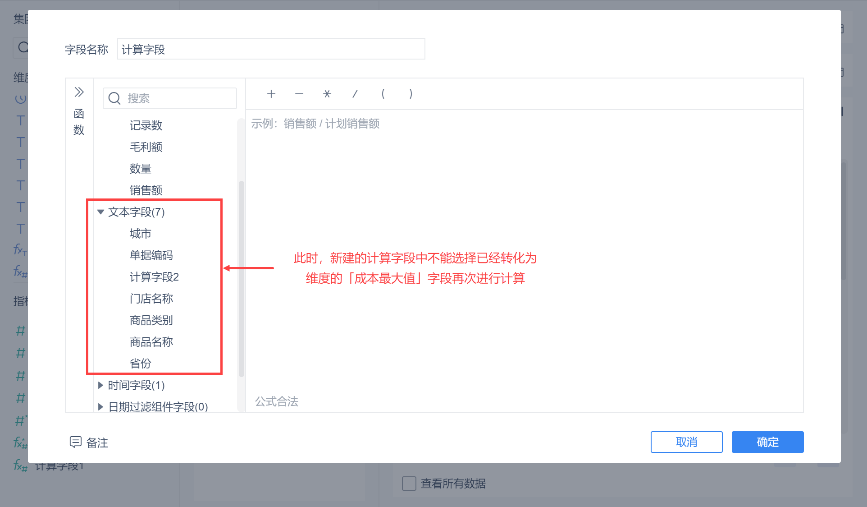Expand the 日期过滤组件字段(0) group
Viewport: 867px width, 507px height.
[100, 406]
